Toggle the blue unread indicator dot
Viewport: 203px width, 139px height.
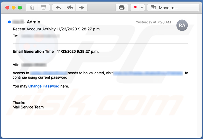point(9,22)
